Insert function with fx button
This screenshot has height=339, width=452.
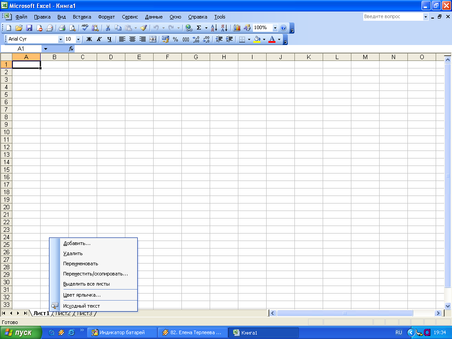pyautogui.click(x=71, y=49)
